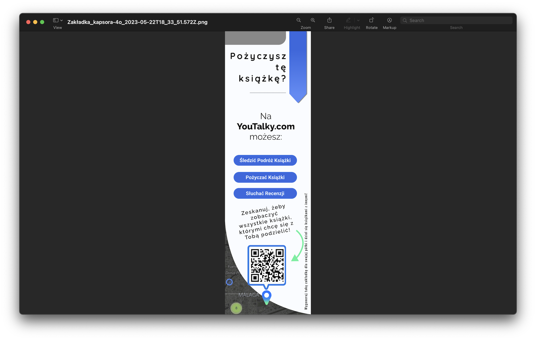The height and width of the screenshot is (340, 536).
Task: Click the 'Śledzić Podróż Książki' blue pill
Action: click(x=265, y=160)
